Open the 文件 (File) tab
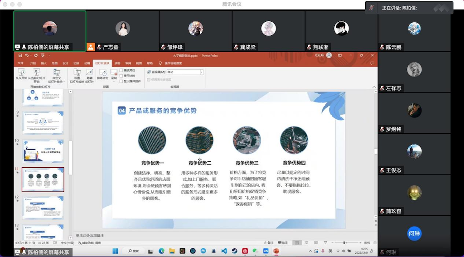 (x=20, y=63)
